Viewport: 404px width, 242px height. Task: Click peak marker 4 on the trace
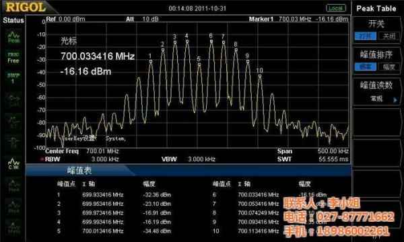(x=187, y=41)
